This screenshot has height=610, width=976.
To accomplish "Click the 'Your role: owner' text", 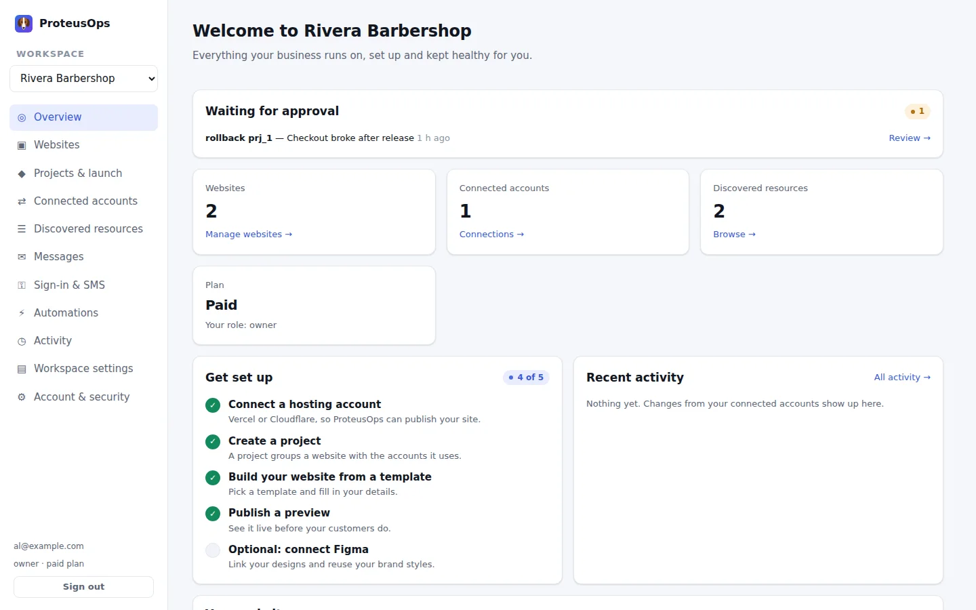I will click(241, 325).
